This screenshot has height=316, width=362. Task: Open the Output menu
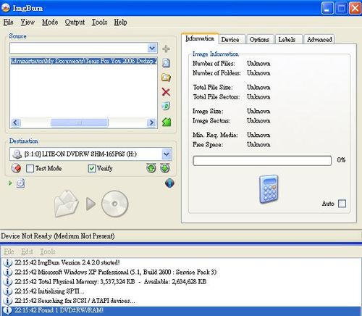(x=75, y=22)
